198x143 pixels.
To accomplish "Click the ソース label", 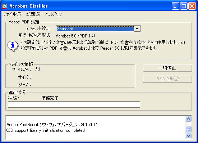I will 25,85.
